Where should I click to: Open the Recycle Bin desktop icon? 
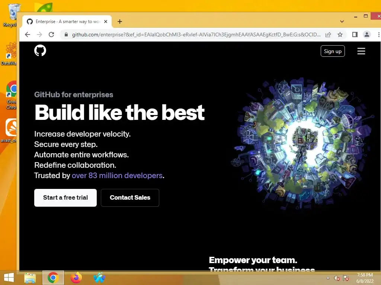[10, 15]
